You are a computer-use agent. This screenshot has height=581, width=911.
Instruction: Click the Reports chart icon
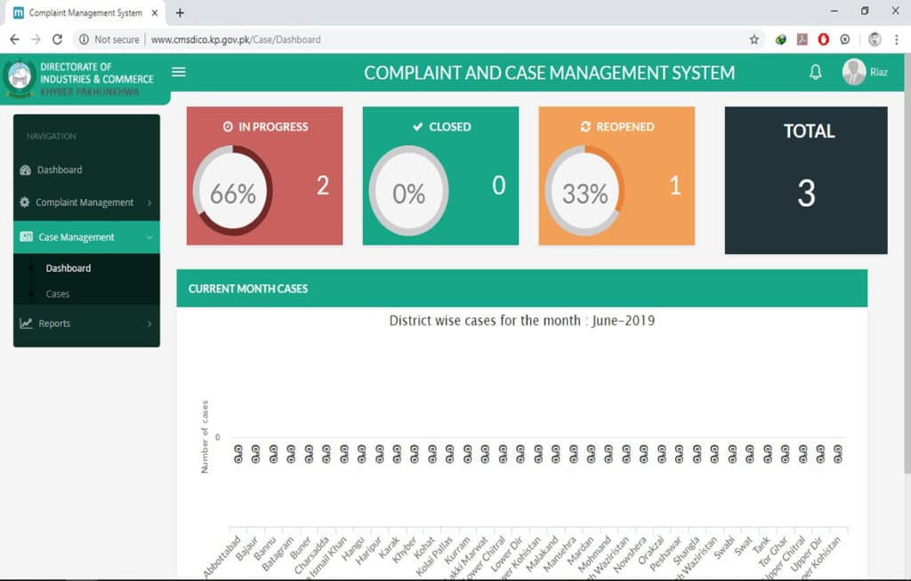coord(26,323)
